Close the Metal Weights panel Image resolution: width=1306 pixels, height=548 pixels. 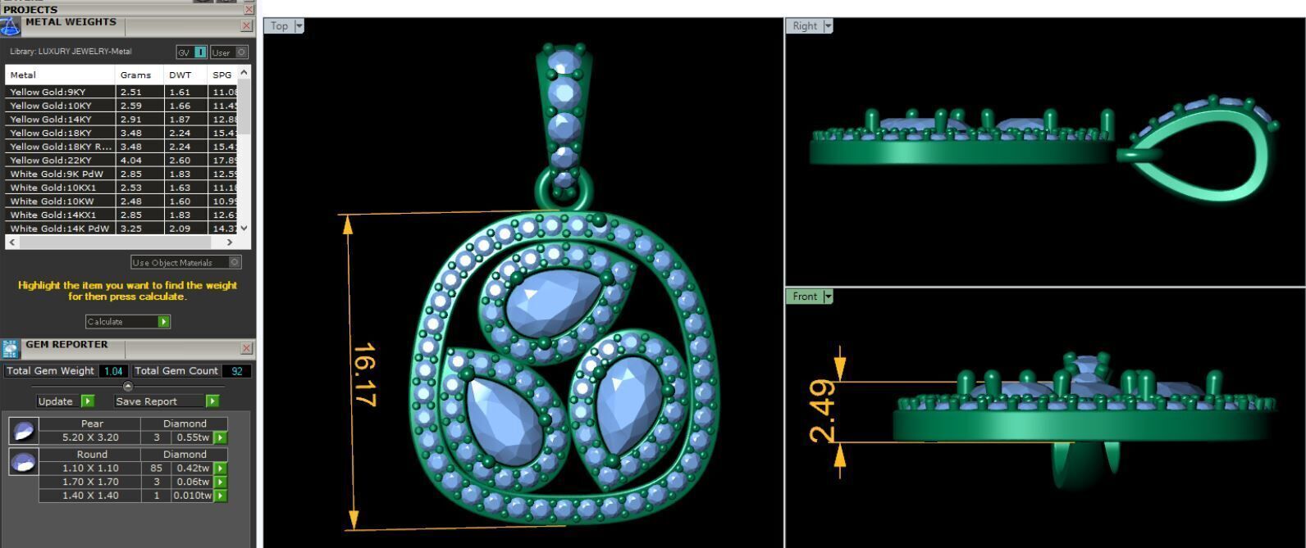(246, 26)
